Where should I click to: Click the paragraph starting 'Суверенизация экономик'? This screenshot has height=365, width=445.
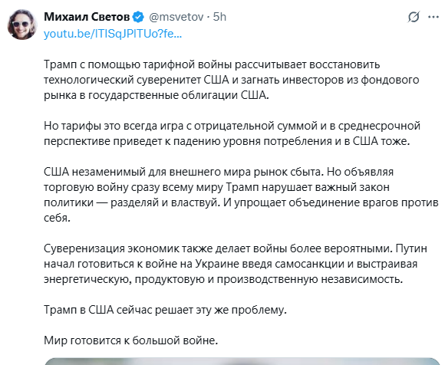coord(236,264)
